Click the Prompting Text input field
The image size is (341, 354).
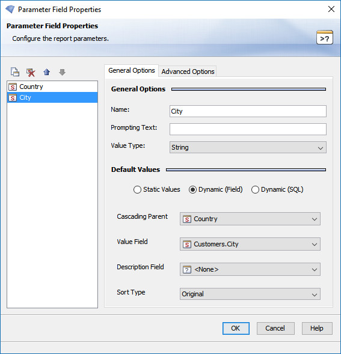pos(248,129)
